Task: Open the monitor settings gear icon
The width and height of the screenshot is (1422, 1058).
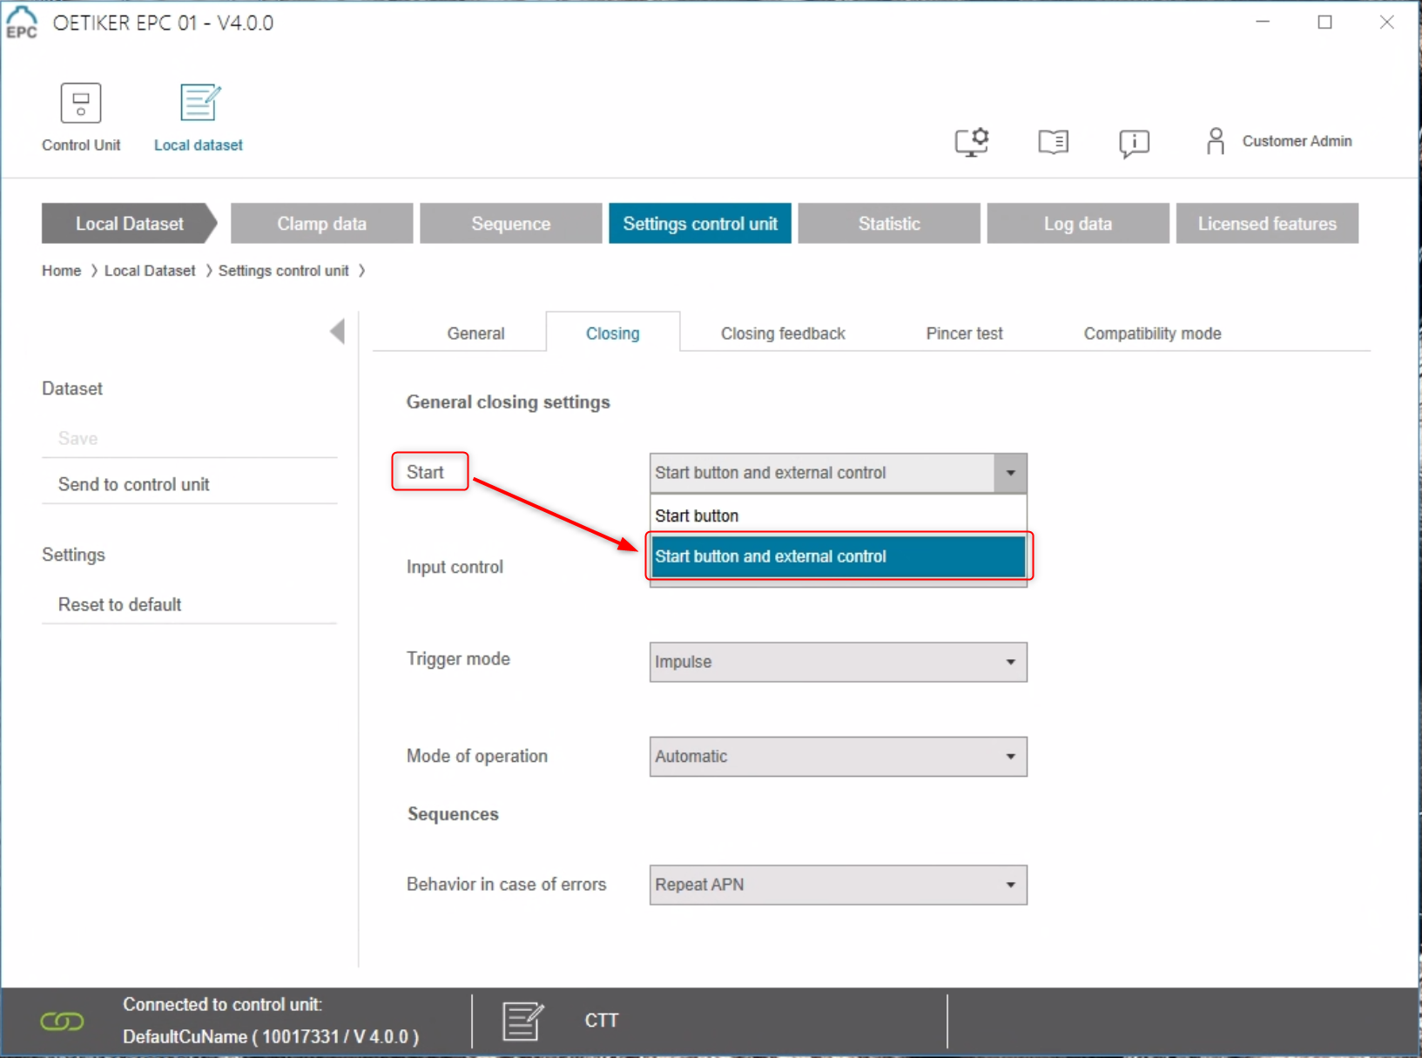Action: 972,142
